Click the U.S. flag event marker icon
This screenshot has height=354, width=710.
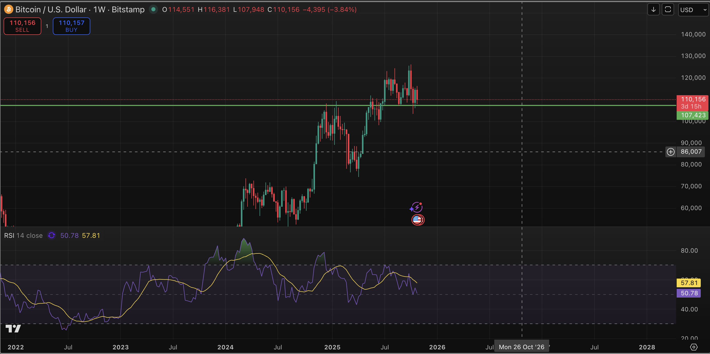pyautogui.click(x=418, y=220)
